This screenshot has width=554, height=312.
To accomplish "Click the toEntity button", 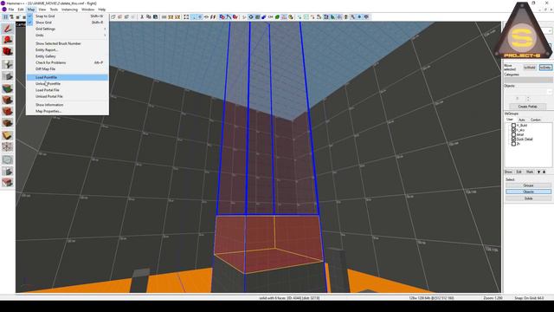I will [545, 68].
